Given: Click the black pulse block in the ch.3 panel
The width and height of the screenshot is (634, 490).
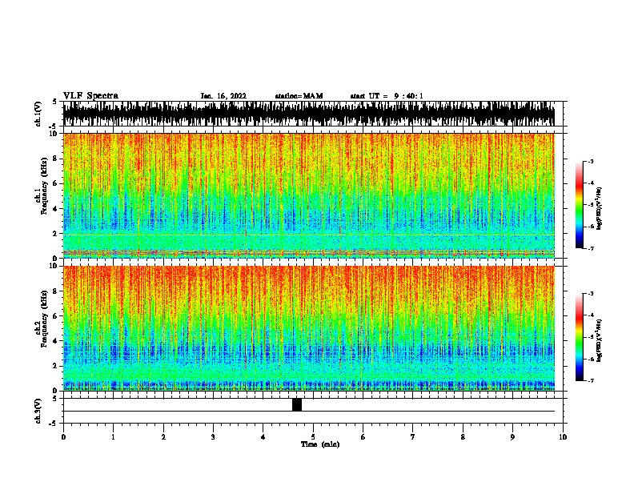Looking at the screenshot, I should tap(297, 404).
